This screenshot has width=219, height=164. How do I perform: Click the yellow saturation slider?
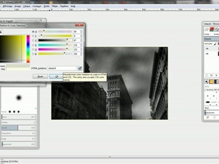point(55,36)
